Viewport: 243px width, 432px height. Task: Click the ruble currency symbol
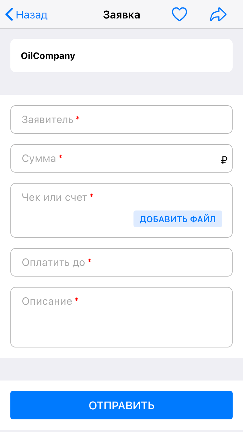(224, 160)
